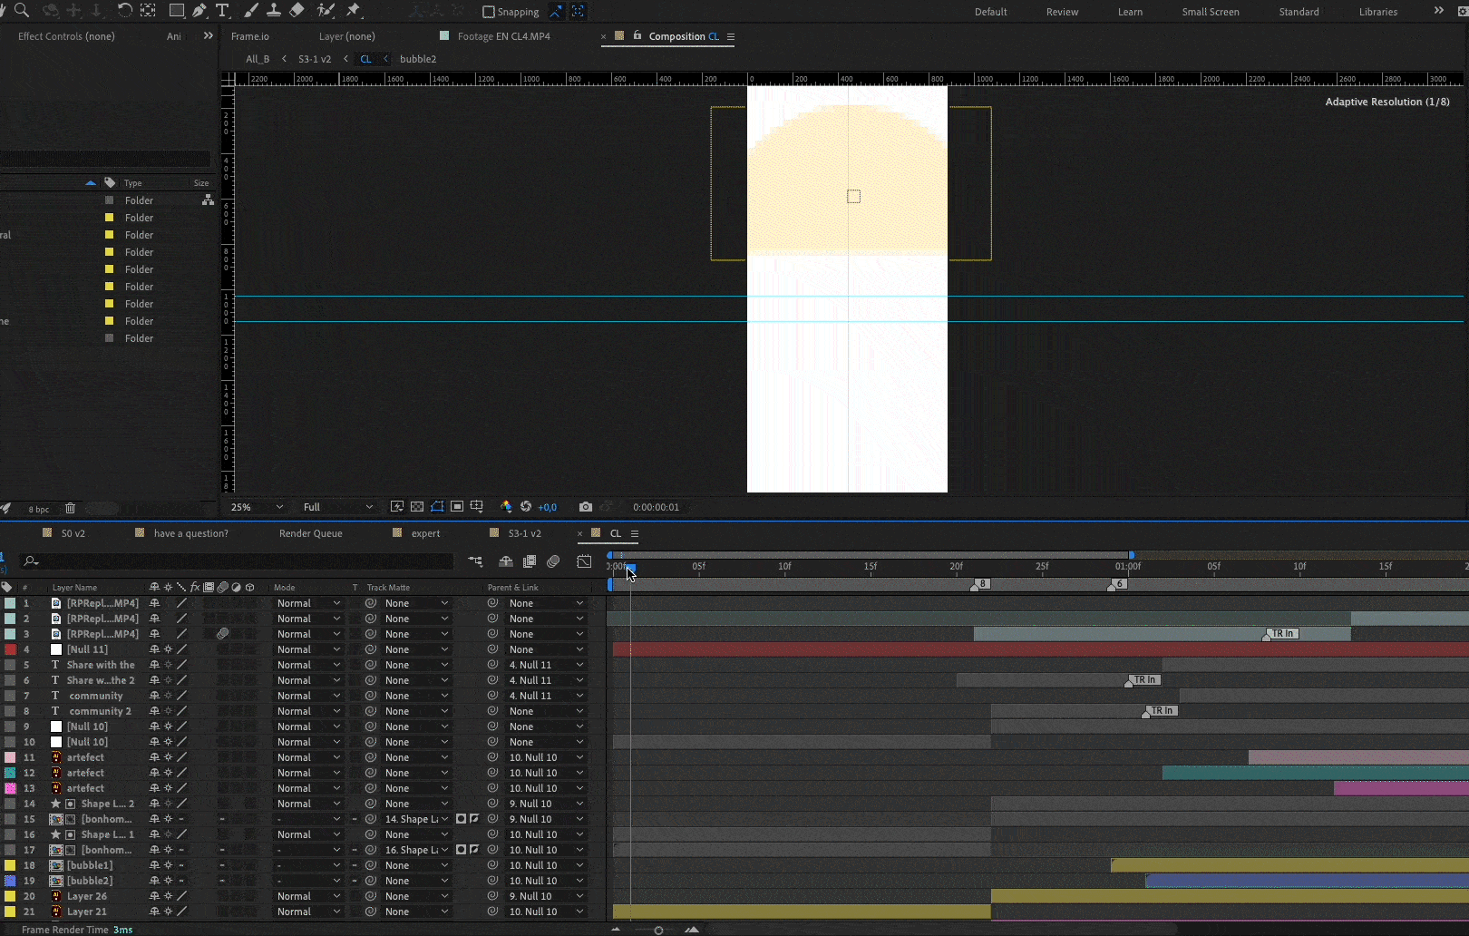Toggle motion blur switch on layer 3
Screen dimensions: 1469x936
[x=222, y=634]
